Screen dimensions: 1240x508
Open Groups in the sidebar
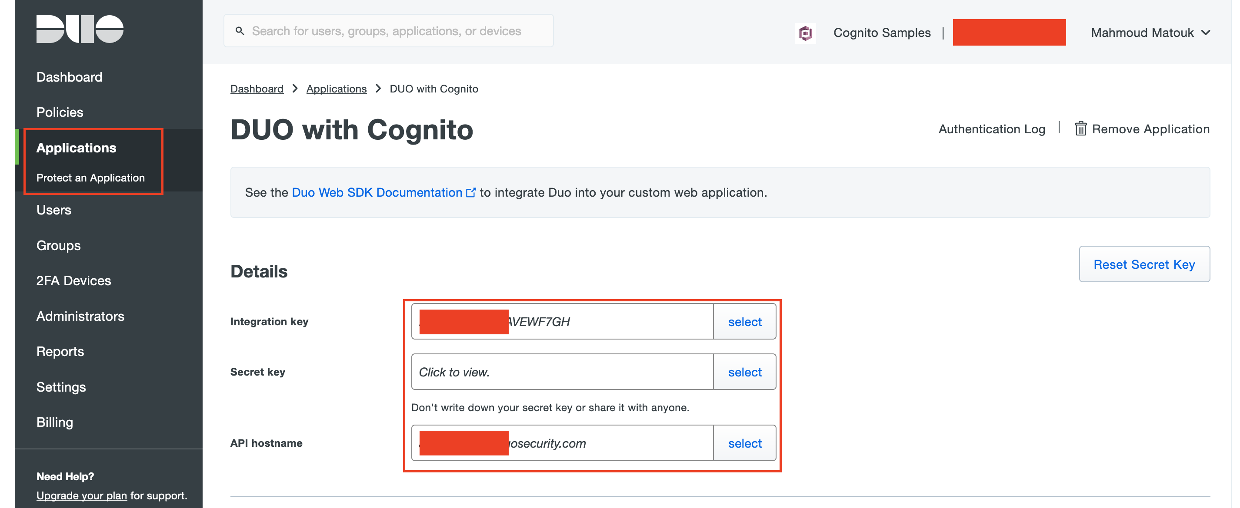tap(58, 246)
